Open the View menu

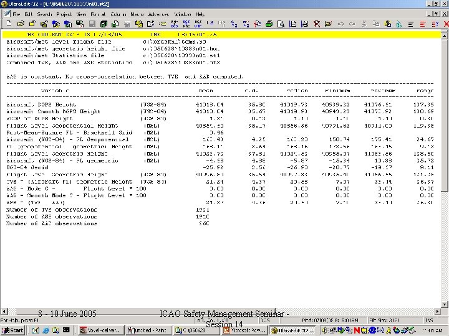pyautogui.click(x=81, y=14)
